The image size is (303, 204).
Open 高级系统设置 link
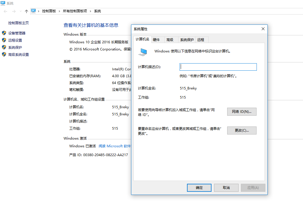pos(19,55)
